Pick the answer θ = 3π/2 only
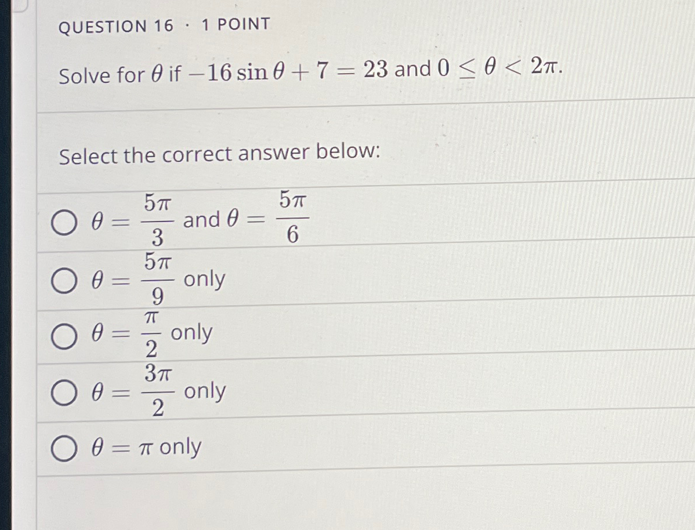695x530 pixels. pyautogui.click(x=63, y=391)
